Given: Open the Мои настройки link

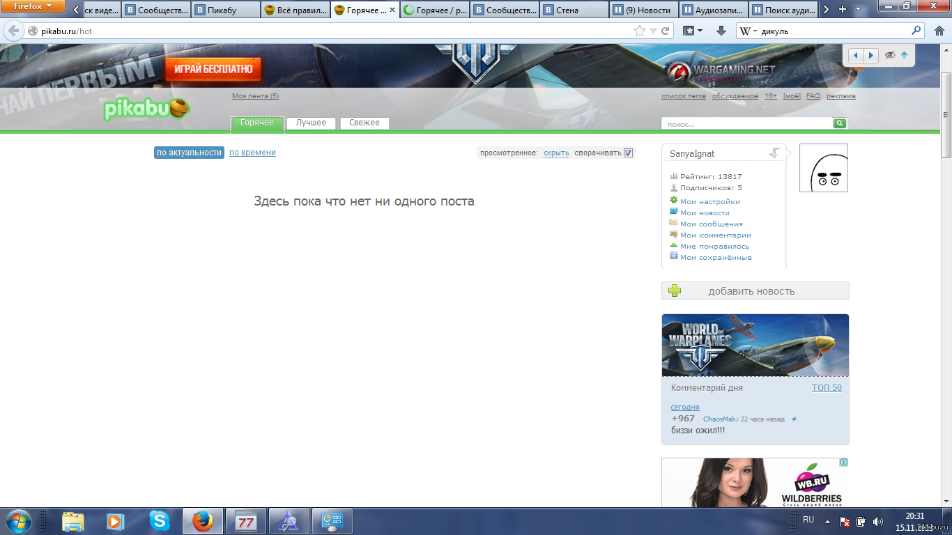Looking at the screenshot, I should (x=709, y=201).
